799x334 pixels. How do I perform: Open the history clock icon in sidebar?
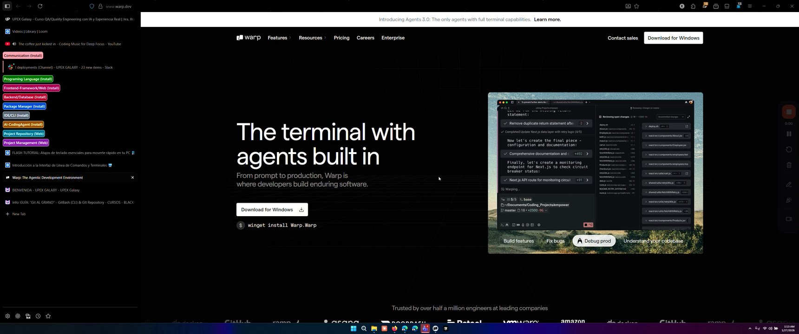38,316
